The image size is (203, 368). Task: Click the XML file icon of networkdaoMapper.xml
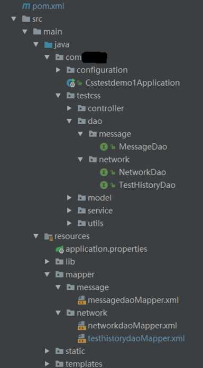[x=81, y=326]
